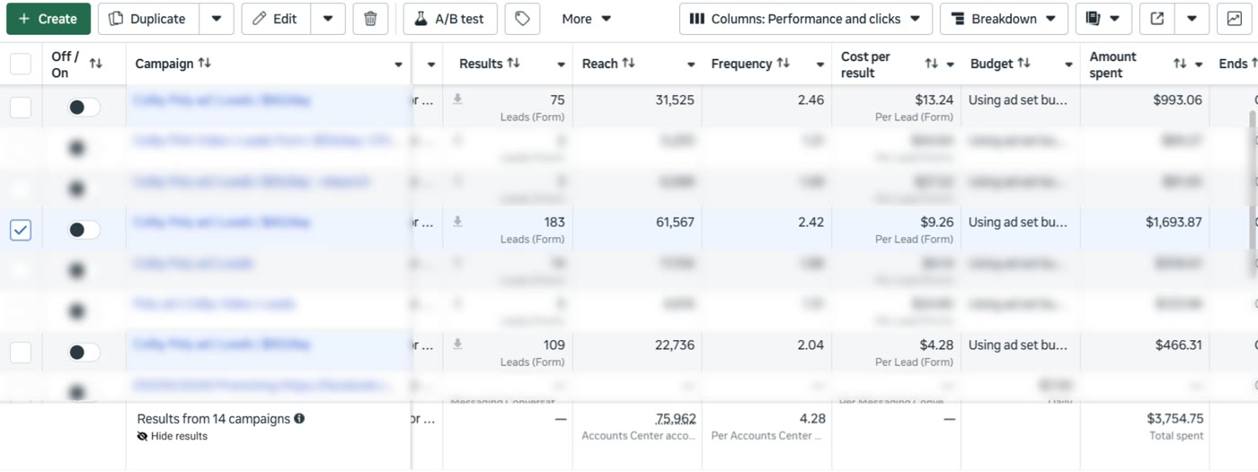This screenshot has height=472, width=1258.
Task: Open the Results column options arrow
Action: (x=562, y=65)
